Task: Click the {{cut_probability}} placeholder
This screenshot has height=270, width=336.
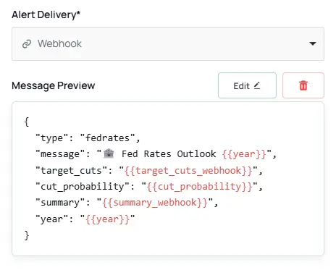Action: pos(199,187)
